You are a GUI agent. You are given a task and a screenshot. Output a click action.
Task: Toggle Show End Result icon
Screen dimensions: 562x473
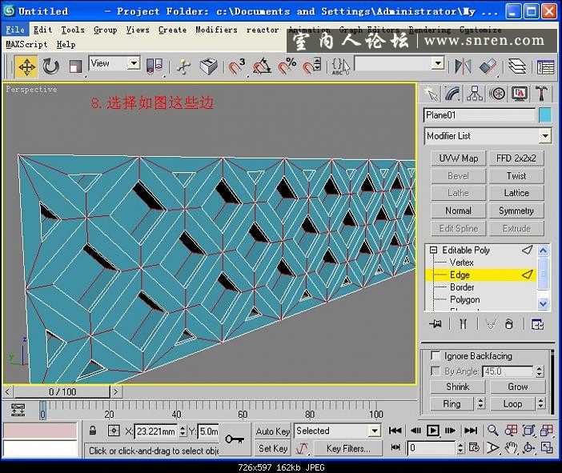pyautogui.click(x=463, y=324)
